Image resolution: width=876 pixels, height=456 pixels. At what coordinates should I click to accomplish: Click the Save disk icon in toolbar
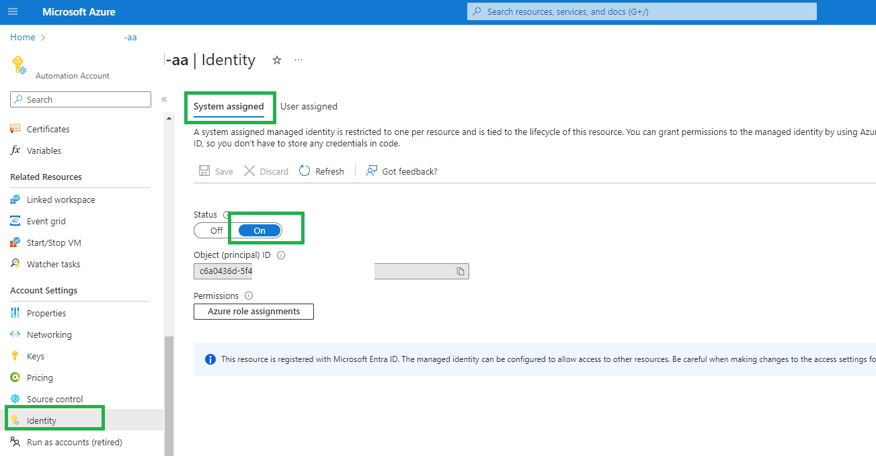204,171
